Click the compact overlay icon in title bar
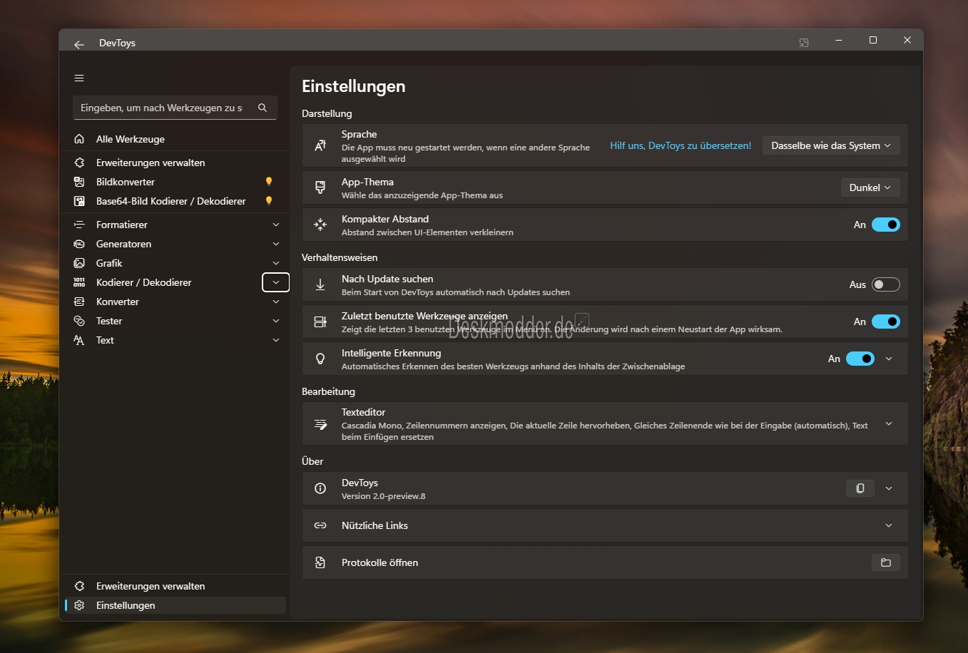The height and width of the screenshot is (653, 968). (804, 43)
